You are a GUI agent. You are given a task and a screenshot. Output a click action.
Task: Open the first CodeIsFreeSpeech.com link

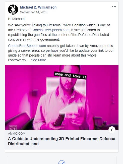[x=50, y=30]
